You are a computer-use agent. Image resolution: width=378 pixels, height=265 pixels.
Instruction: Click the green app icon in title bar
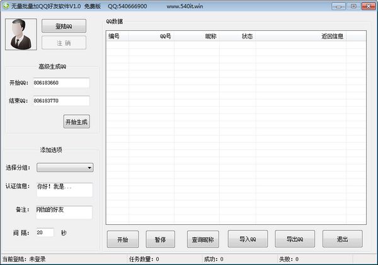pyautogui.click(x=6, y=6)
